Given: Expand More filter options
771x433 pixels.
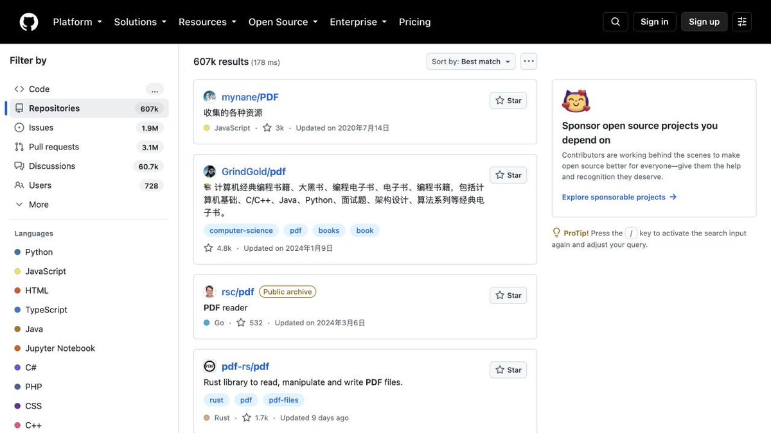Looking at the screenshot, I should pyautogui.click(x=89, y=205).
